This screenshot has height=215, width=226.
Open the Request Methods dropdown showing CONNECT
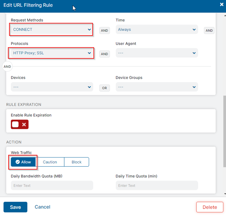[x=52, y=29]
